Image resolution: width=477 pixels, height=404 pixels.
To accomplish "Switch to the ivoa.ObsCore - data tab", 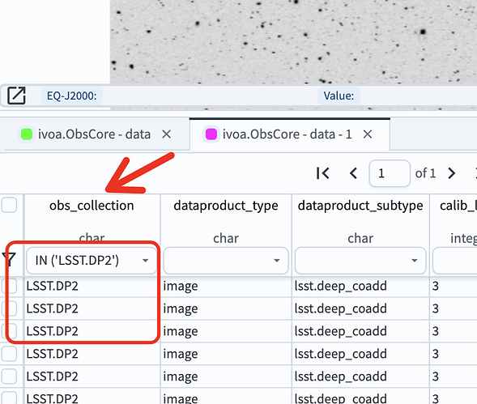I will pyautogui.click(x=94, y=134).
